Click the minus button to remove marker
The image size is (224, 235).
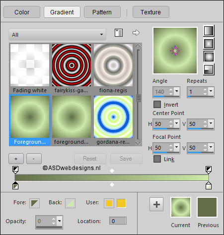click(34, 159)
